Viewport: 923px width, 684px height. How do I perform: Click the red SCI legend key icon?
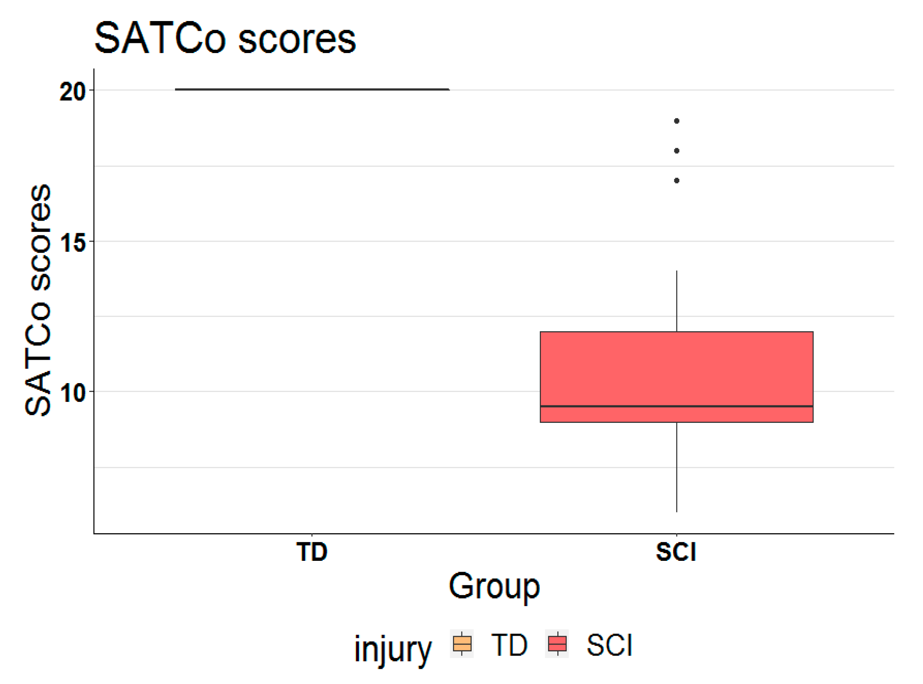pos(557,644)
